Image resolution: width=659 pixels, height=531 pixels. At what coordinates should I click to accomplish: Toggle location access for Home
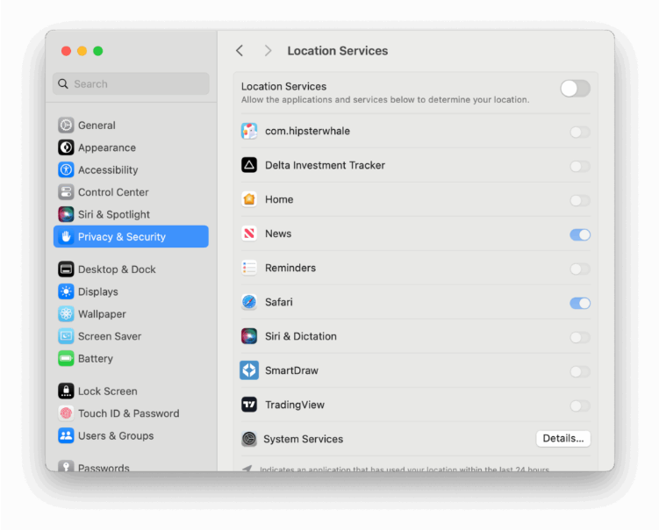(x=580, y=200)
